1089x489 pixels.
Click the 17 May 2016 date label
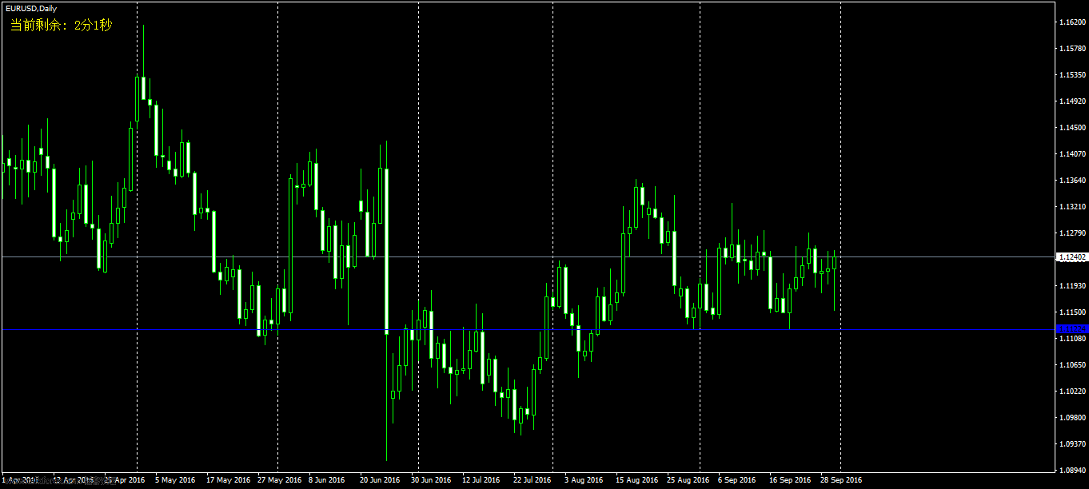[x=228, y=481]
